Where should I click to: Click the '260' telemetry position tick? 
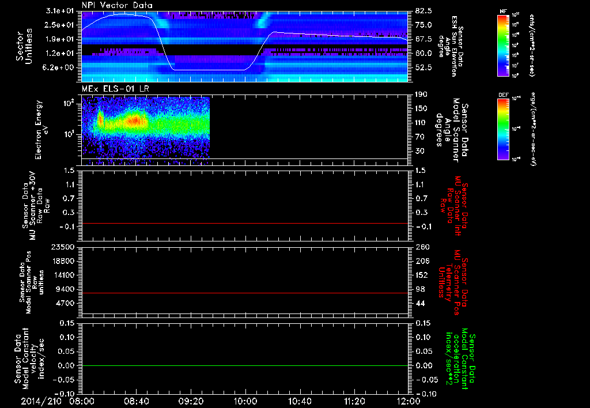pos(422,247)
